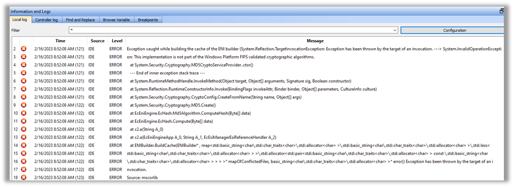Select the RuntimeMethodHandle.InvokeMethod message
The width and height of the screenshot is (514, 187).
(241, 81)
